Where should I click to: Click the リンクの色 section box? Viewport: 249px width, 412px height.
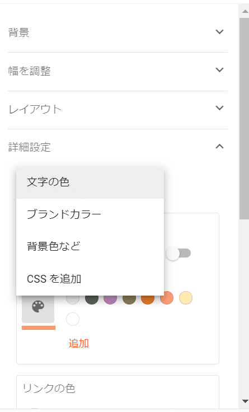click(118, 392)
